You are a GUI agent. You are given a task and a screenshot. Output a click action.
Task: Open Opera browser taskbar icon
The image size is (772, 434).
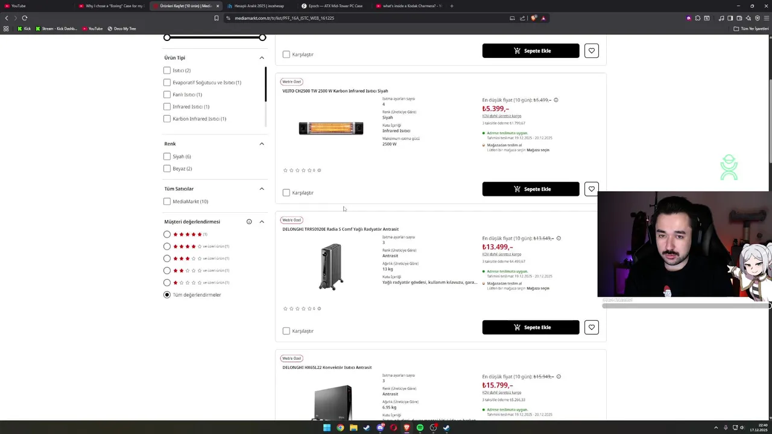point(393,428)
